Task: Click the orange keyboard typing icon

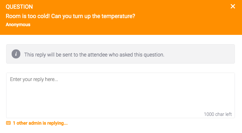Action: tap(8, 123)
